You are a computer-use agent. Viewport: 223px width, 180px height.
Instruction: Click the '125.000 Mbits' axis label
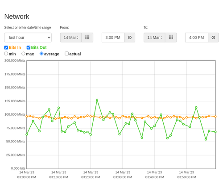tap(15, 101)
